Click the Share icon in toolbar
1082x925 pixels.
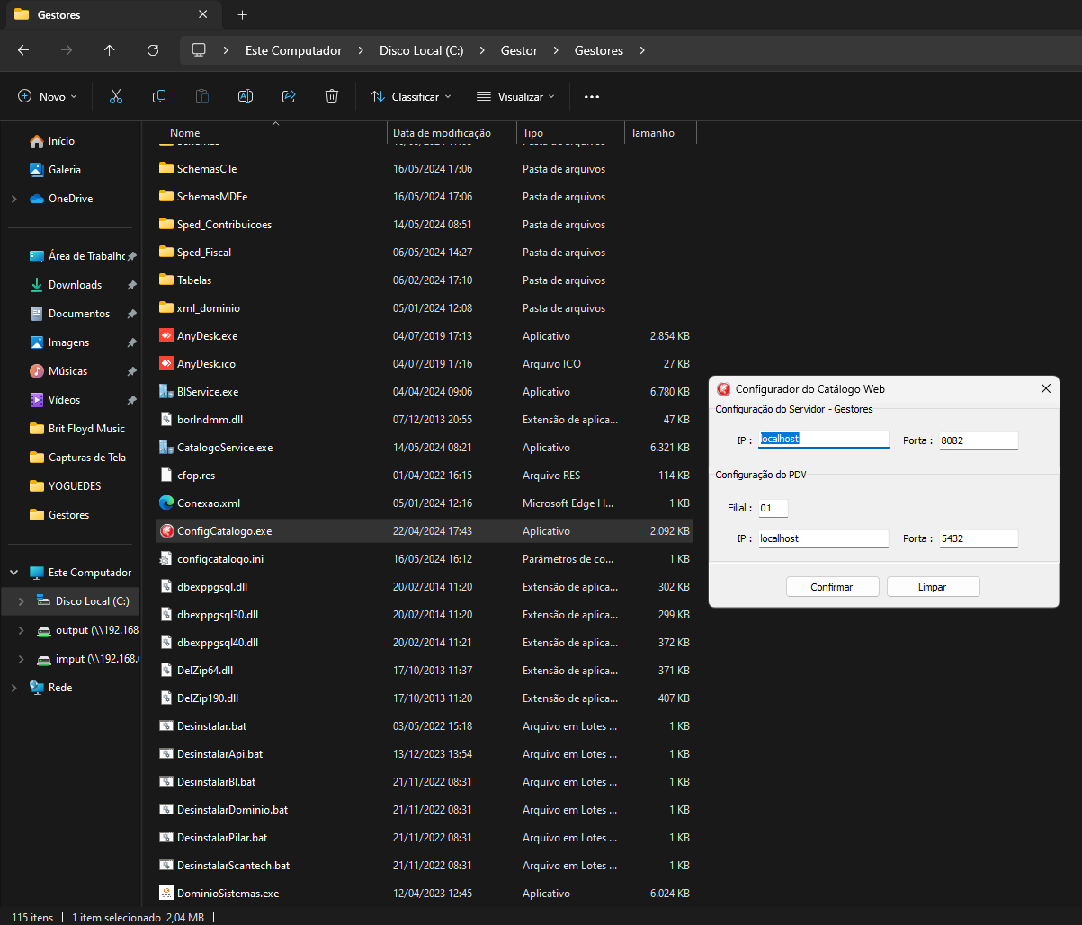pyautogui.click(x=289, y=96)
